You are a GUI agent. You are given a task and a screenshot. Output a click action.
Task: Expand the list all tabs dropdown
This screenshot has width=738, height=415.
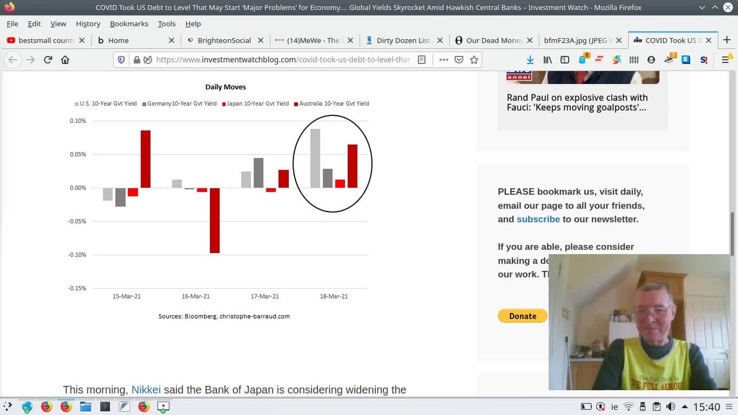pyautogui.click(x=702, y=7)
